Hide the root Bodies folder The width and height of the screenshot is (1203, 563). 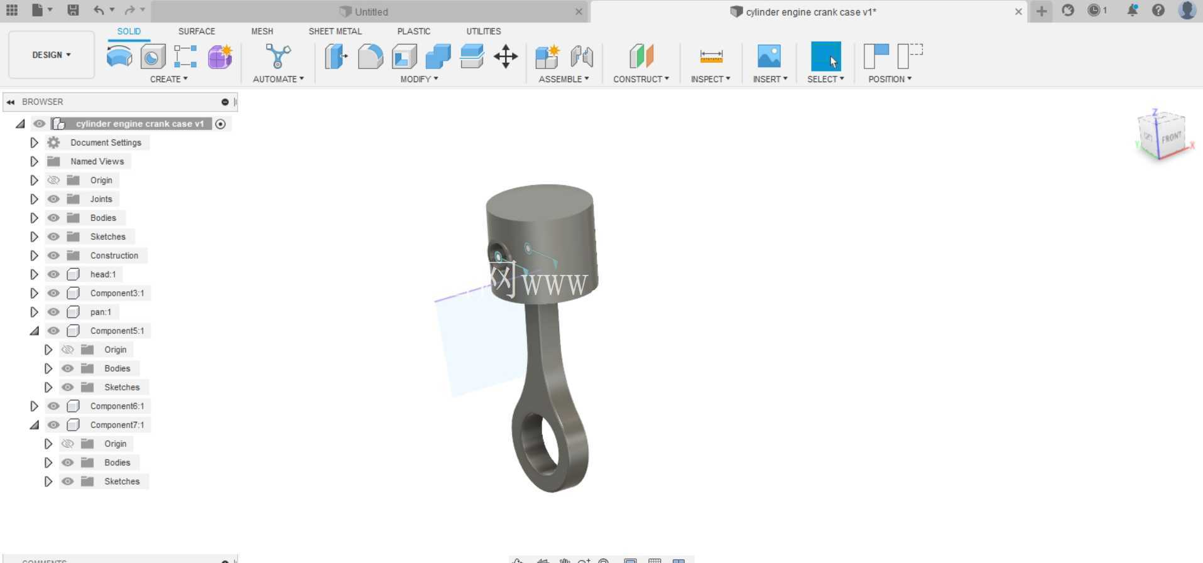pyautogui.click(x=53, y=218)
